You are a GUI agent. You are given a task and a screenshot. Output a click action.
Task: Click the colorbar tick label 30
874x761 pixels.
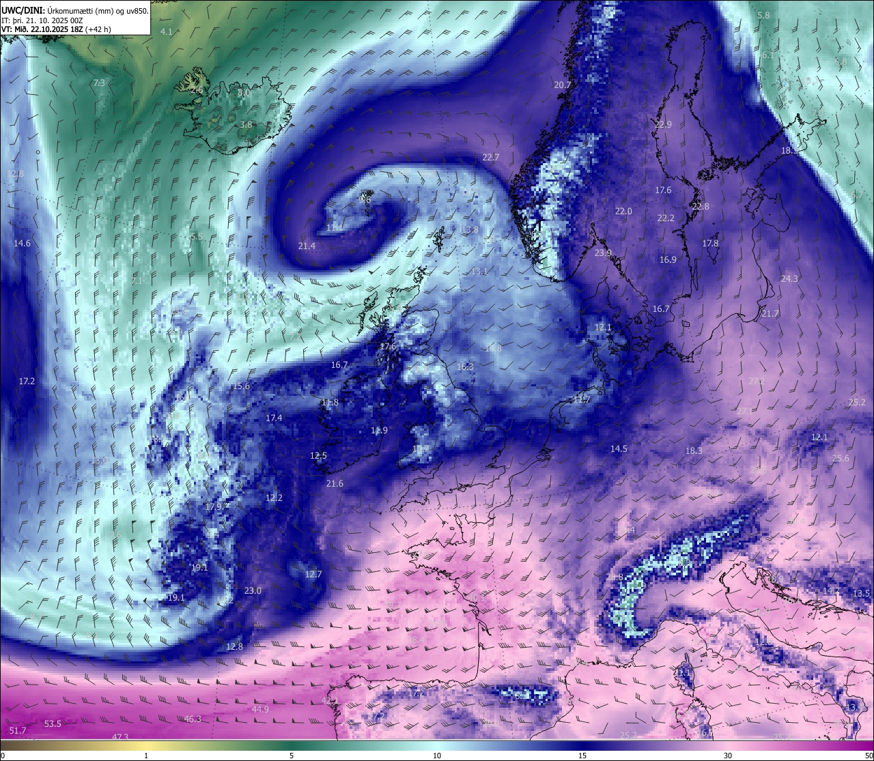(x=728, y=756)
